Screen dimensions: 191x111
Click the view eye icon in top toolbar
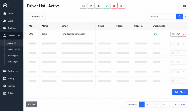pos(84,6)
